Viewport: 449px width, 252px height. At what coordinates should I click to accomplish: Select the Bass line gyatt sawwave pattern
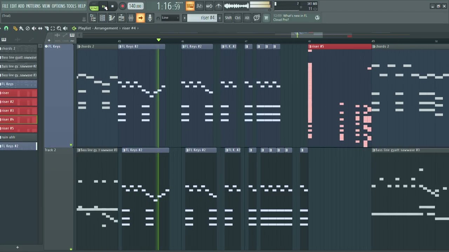click(x=19, y=57)
